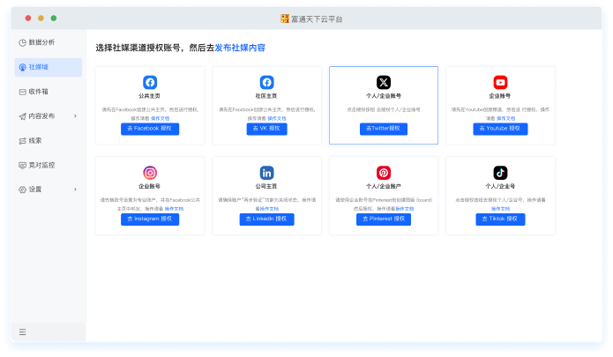The image size is (613, 357).
Task: Expand the 设置 submenu arrow
Action: 75,189
